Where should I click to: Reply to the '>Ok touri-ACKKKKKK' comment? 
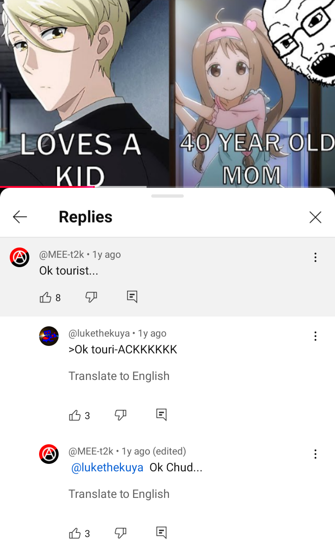(161, 415)
